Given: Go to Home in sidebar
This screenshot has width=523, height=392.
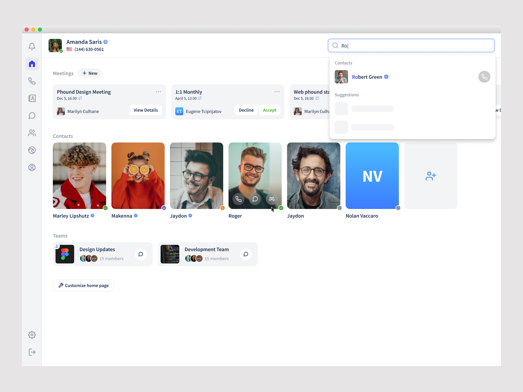Looking at the screenshot, I should click(32, 64).
